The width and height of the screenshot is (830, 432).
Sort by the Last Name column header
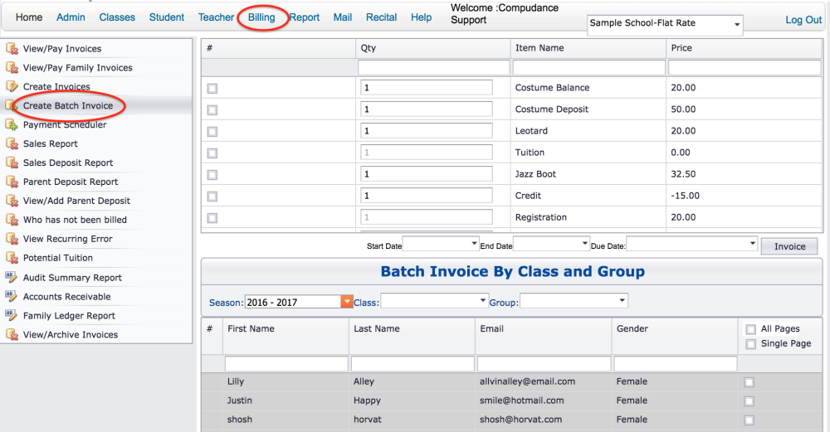pyautogui.click(x=376, y=329)
